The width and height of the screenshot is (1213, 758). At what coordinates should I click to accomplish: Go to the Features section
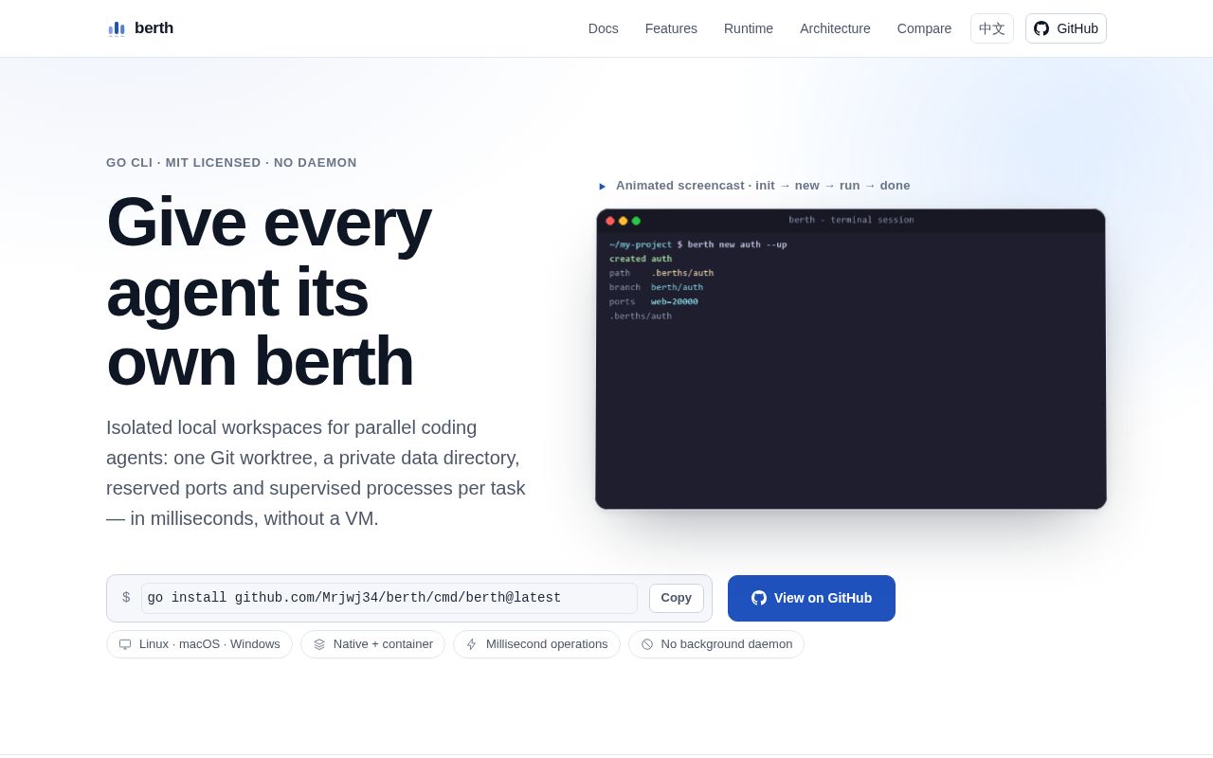[x=671, y=28]
